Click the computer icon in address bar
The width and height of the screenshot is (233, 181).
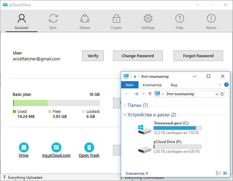(157, 94)
